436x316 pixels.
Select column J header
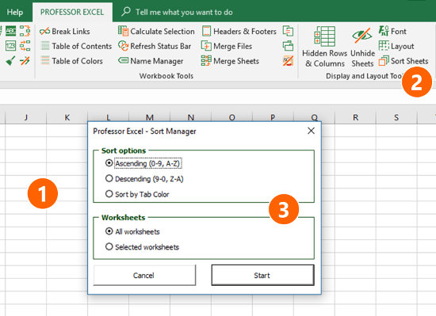click(x=26, y=117)
